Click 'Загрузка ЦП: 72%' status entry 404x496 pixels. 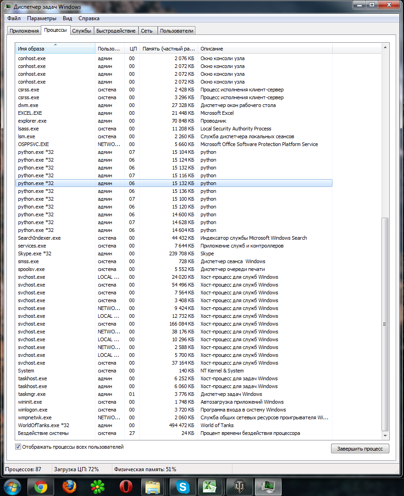(x=77, y=469)
